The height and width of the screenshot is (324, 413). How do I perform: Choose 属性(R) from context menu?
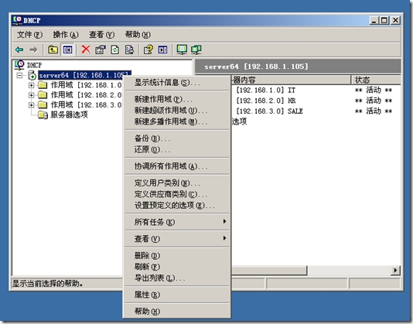click(x=177, y=295)
